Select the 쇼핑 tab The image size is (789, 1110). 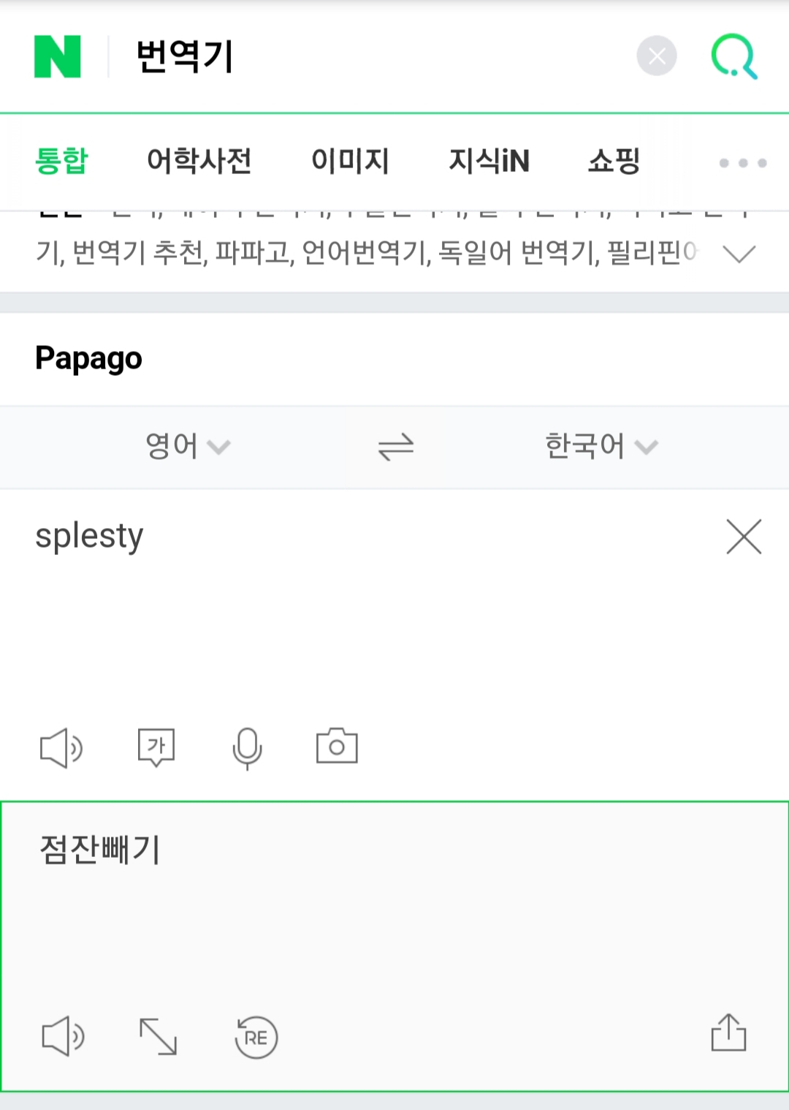pyautogui.click(x=614, y=161)
